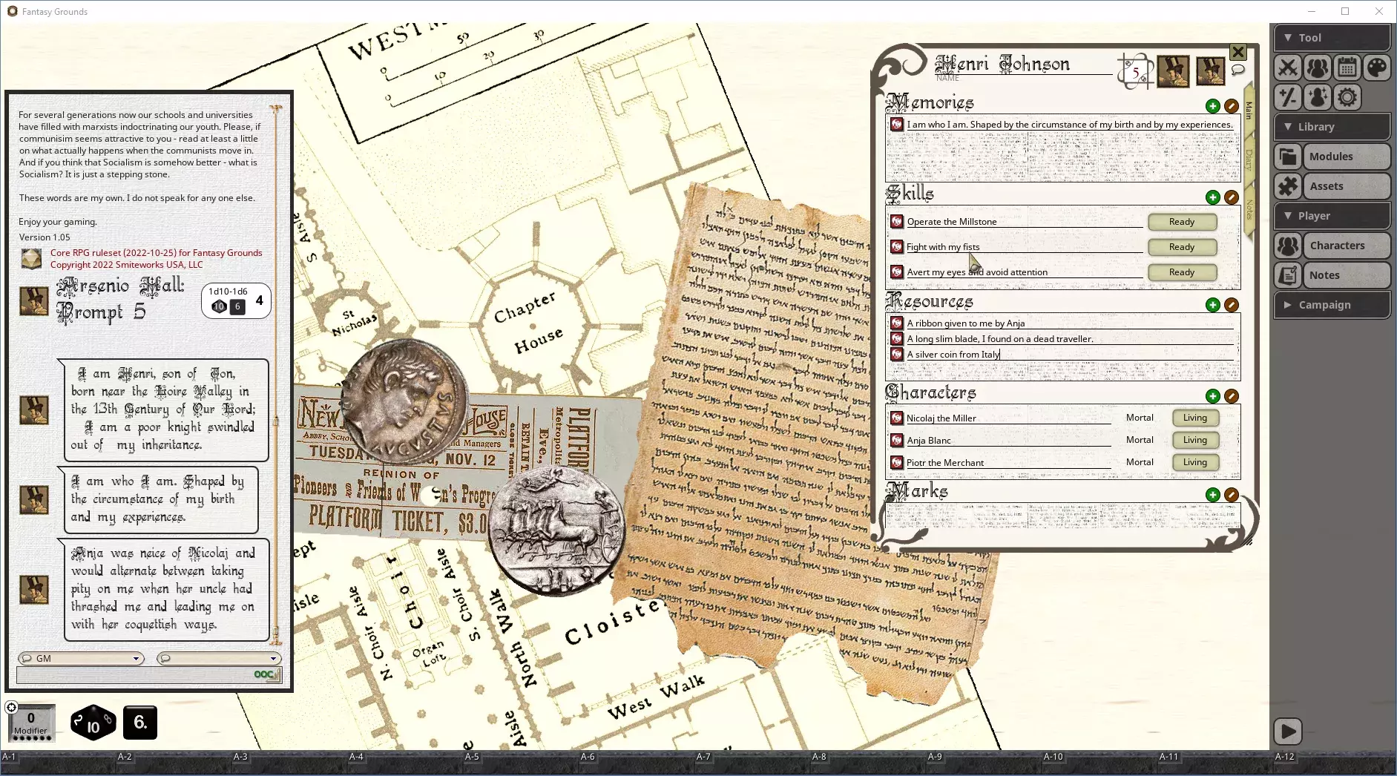Open the Assets button
1397x776 pixels.
pos(1347,186)
